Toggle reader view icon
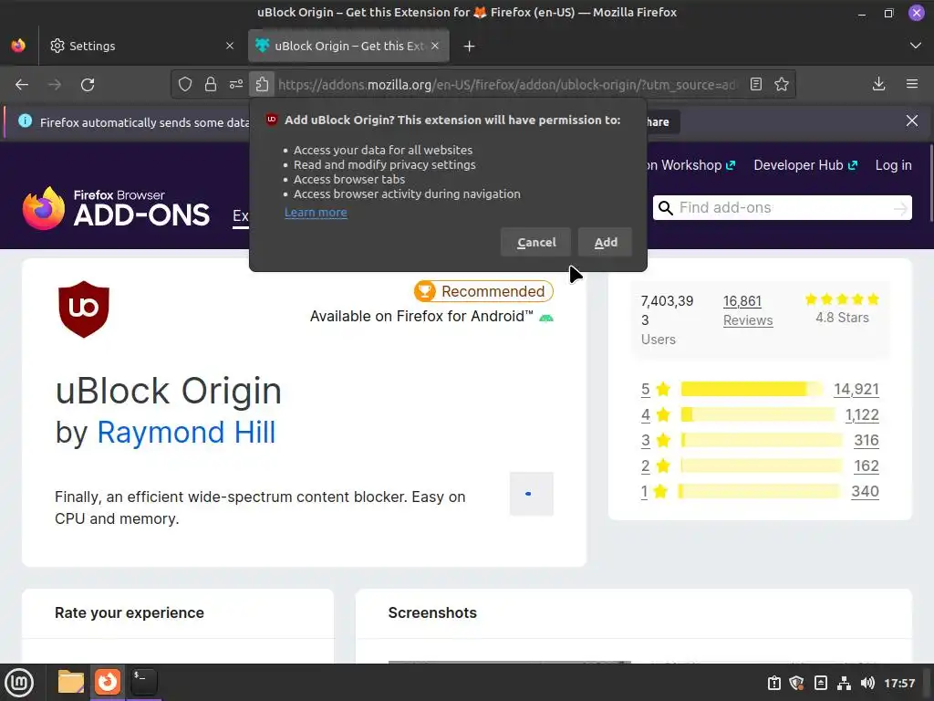Viewport: 934px width, 701px height. [x=756, y=85]
